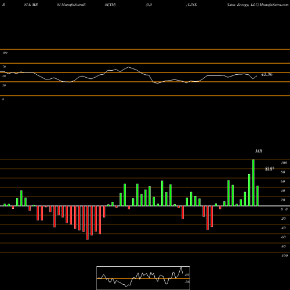The width and height of the screenshot is (290, 290).
Task: Click the 60 label on the MR axis
Action: pyautogui.click(x=282, y=182)
